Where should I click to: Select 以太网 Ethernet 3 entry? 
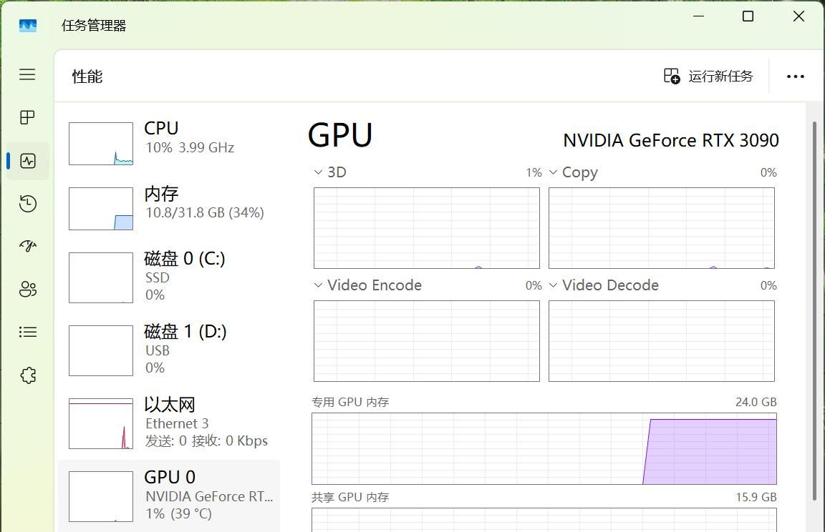tap(169, 423)
